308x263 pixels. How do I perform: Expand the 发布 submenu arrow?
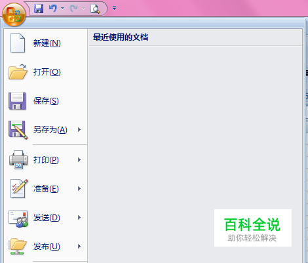[x=79, y=247]
